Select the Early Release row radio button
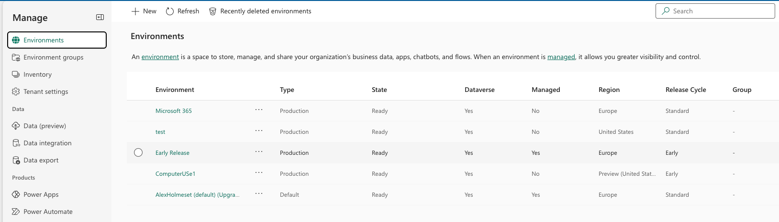The image size is (779, 222). [138, 152]
